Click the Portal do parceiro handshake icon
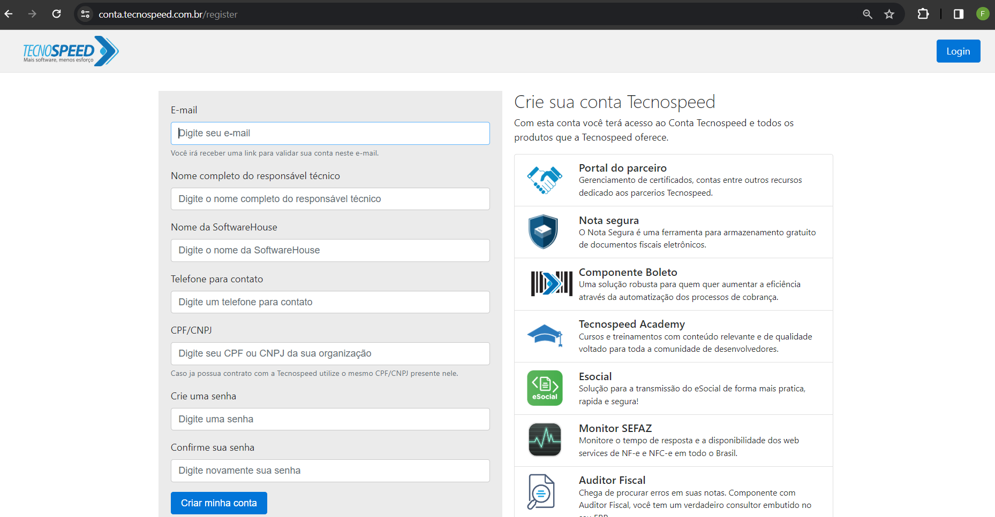The width and height of the screenshot is (995, 517). pos(545,180)
